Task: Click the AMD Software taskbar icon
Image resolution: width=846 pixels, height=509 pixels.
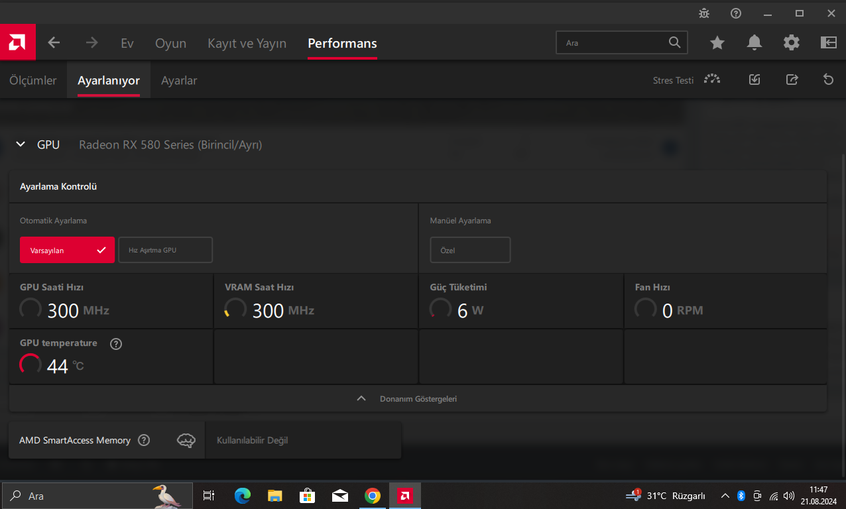Action: pyautogui.click(x=405, y=496)
